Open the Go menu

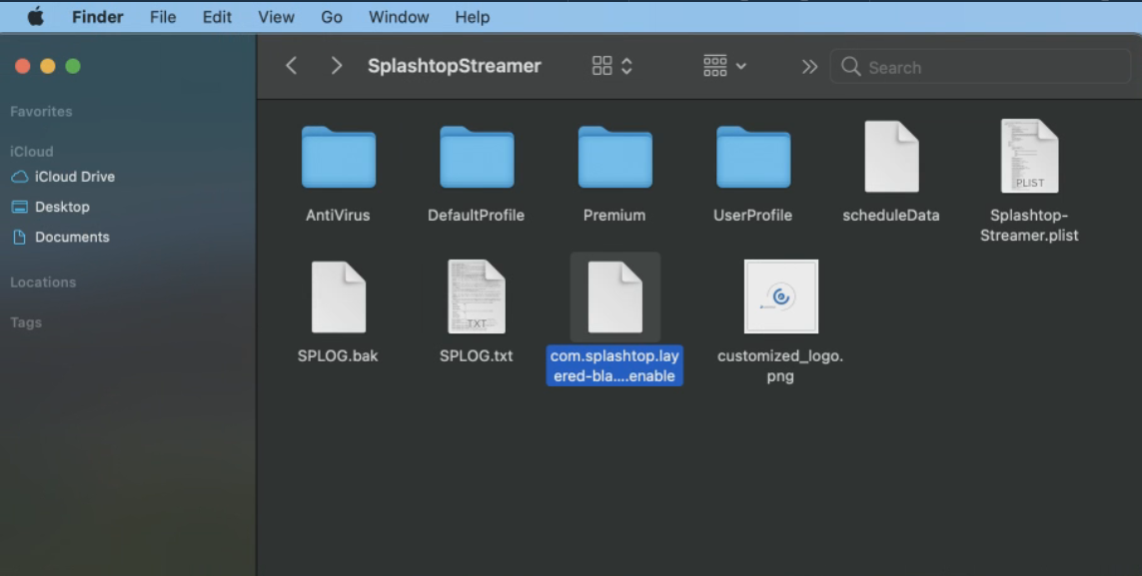coord(332,17)
